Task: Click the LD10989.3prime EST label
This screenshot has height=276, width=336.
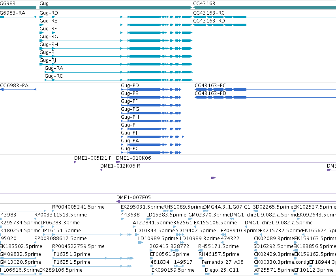Action: pos(200,239)
